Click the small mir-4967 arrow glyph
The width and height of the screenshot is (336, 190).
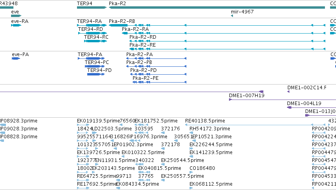coord(232,16)
